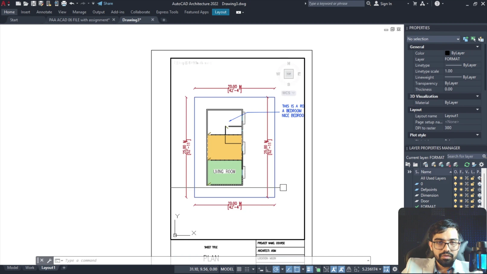
Task: Toggle the lock for the Door layer
Action: pyautogui.click(x=473, y=201)
